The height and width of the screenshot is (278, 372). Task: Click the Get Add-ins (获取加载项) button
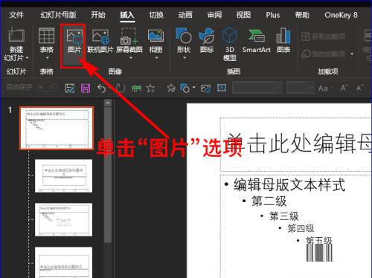tap(323, 36)
